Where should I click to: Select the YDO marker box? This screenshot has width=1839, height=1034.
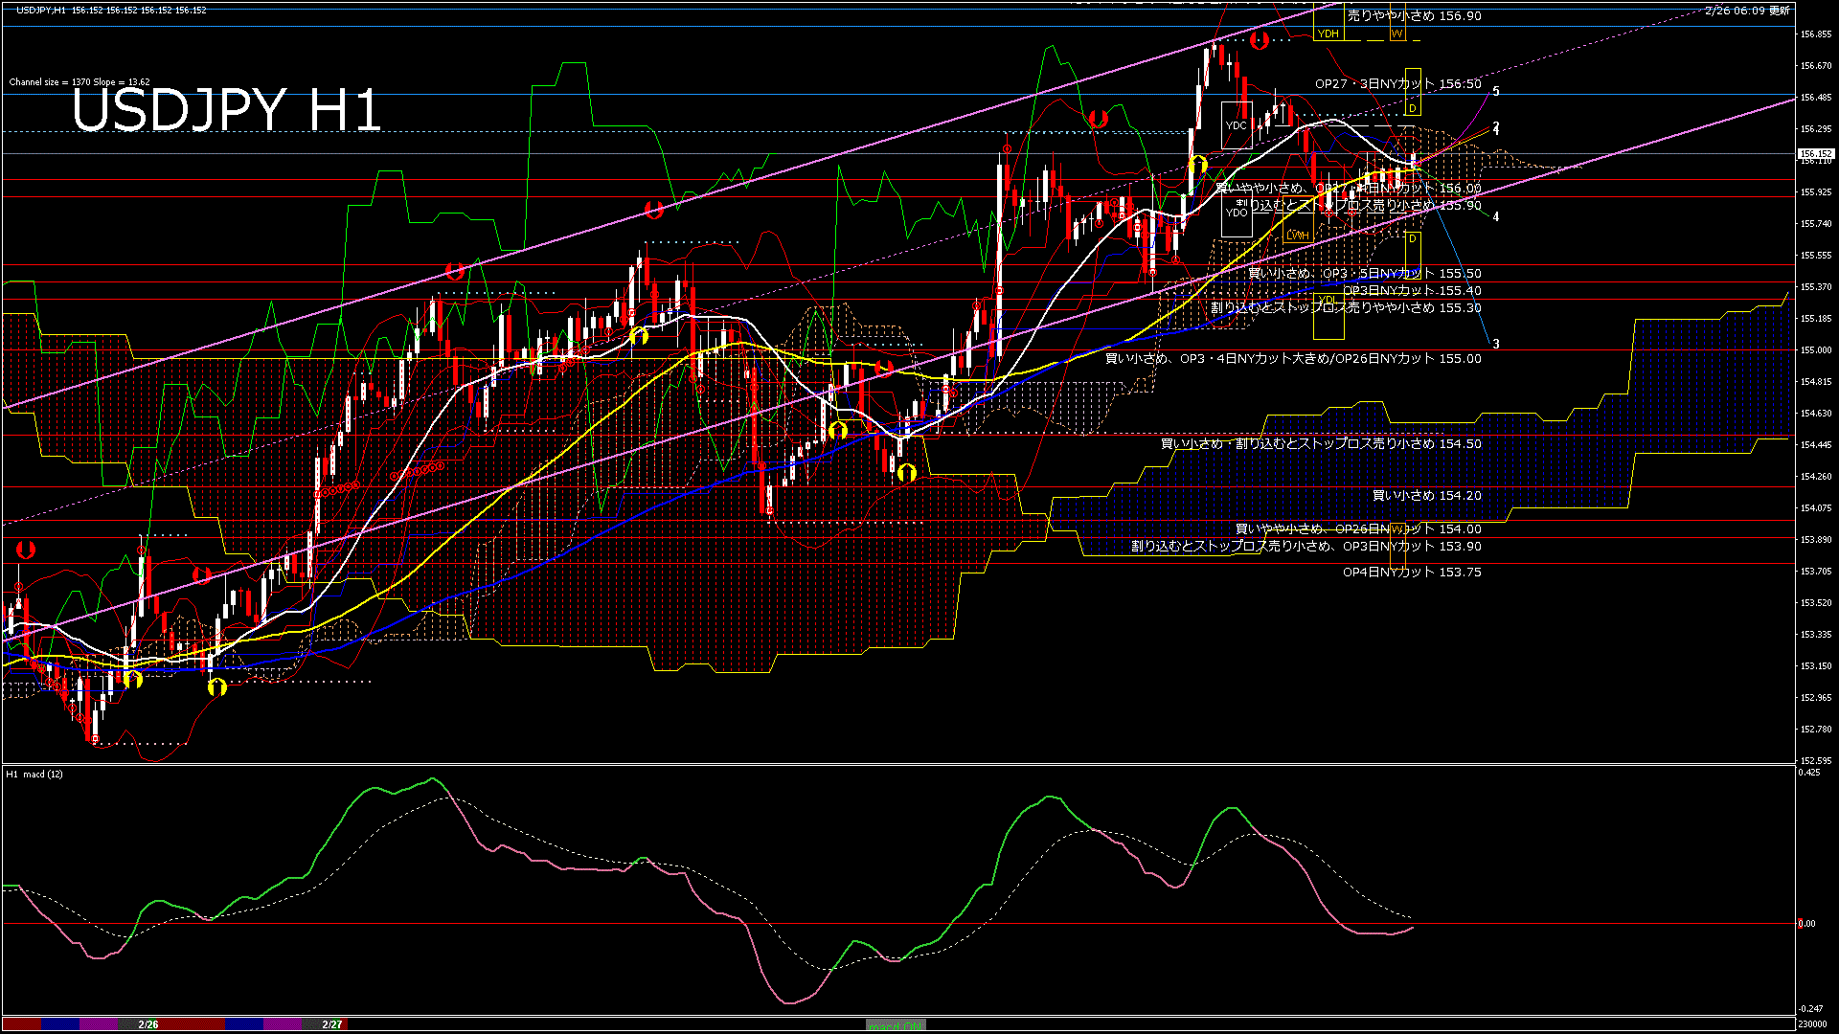pyautogui.click(x=1237, y=213)
